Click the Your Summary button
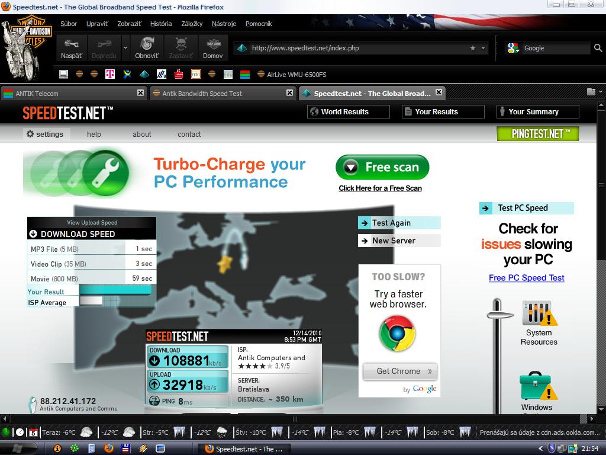This screenshot has width=606, height=455. click(537, 112)
